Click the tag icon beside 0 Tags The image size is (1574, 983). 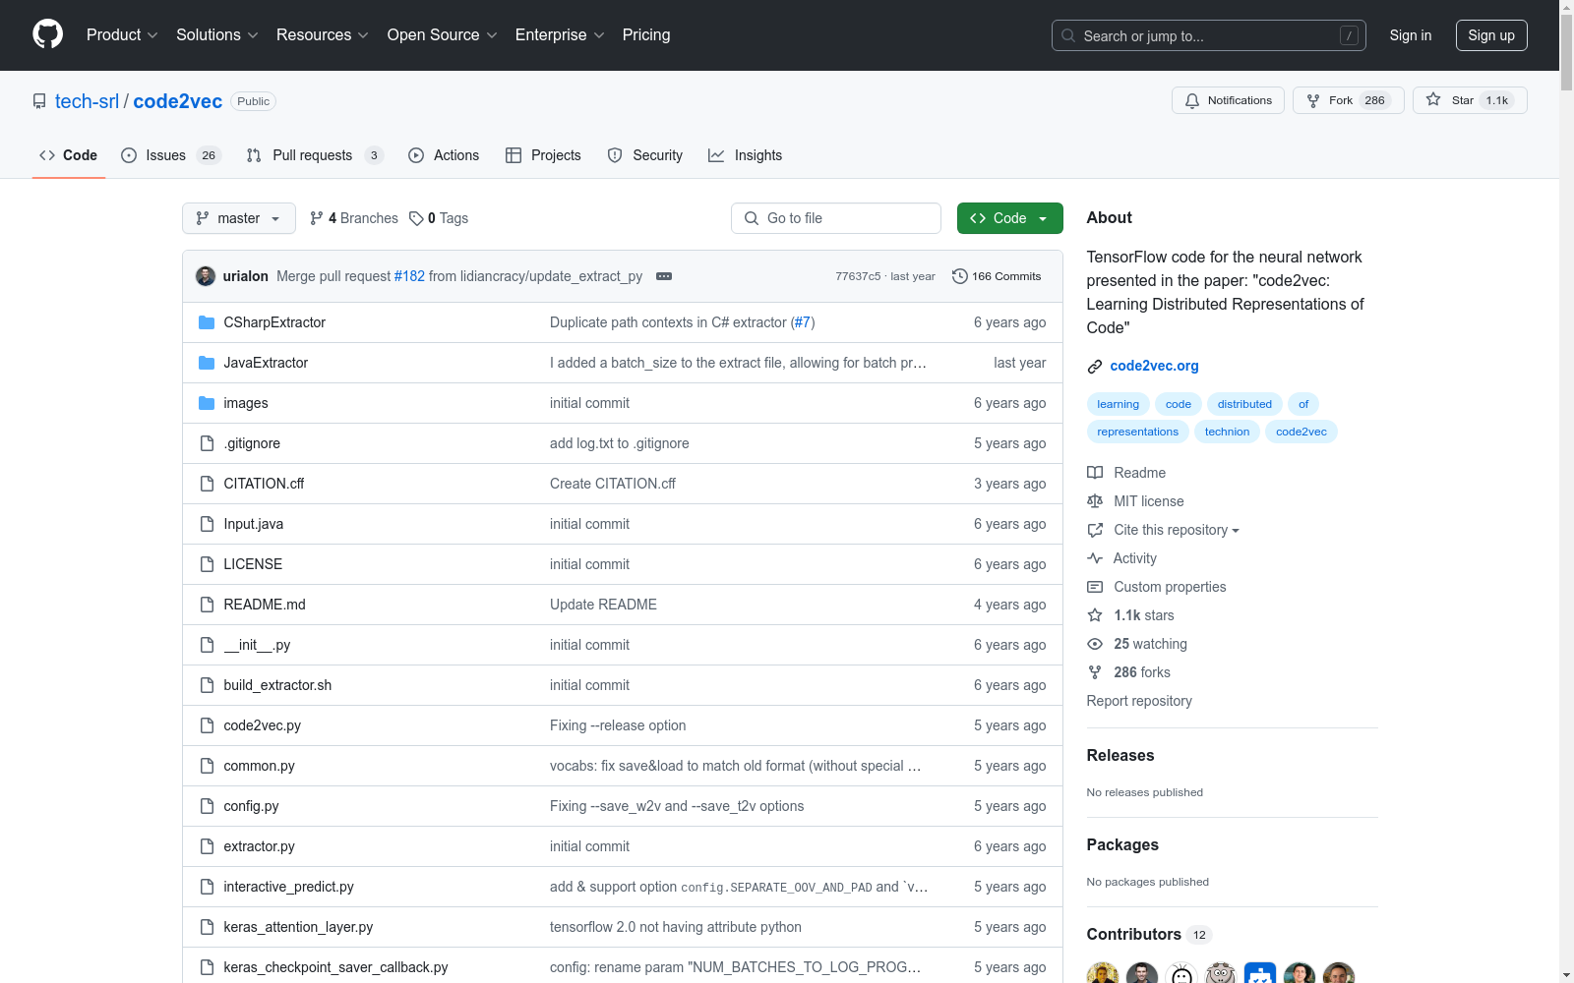(416, 218)
